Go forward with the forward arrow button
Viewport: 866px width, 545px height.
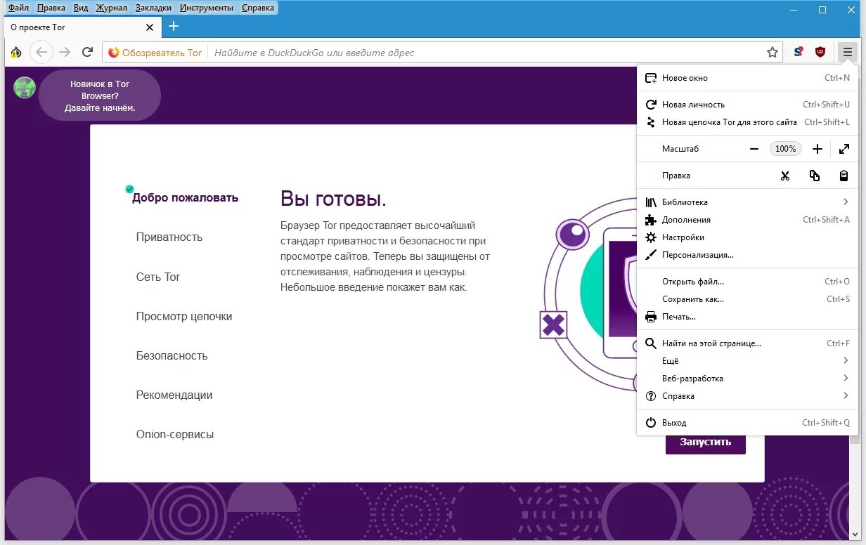[x=65, y=52]
